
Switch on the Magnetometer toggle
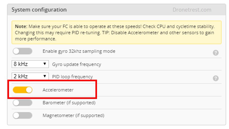click(23, 115)
